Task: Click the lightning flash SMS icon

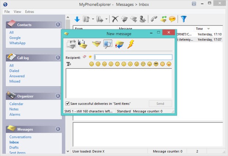Action: [x=131, y=44]
